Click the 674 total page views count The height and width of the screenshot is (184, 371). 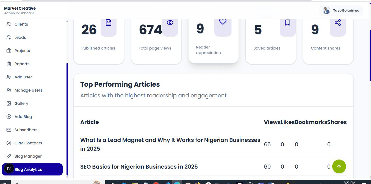(x=151, y=30)
